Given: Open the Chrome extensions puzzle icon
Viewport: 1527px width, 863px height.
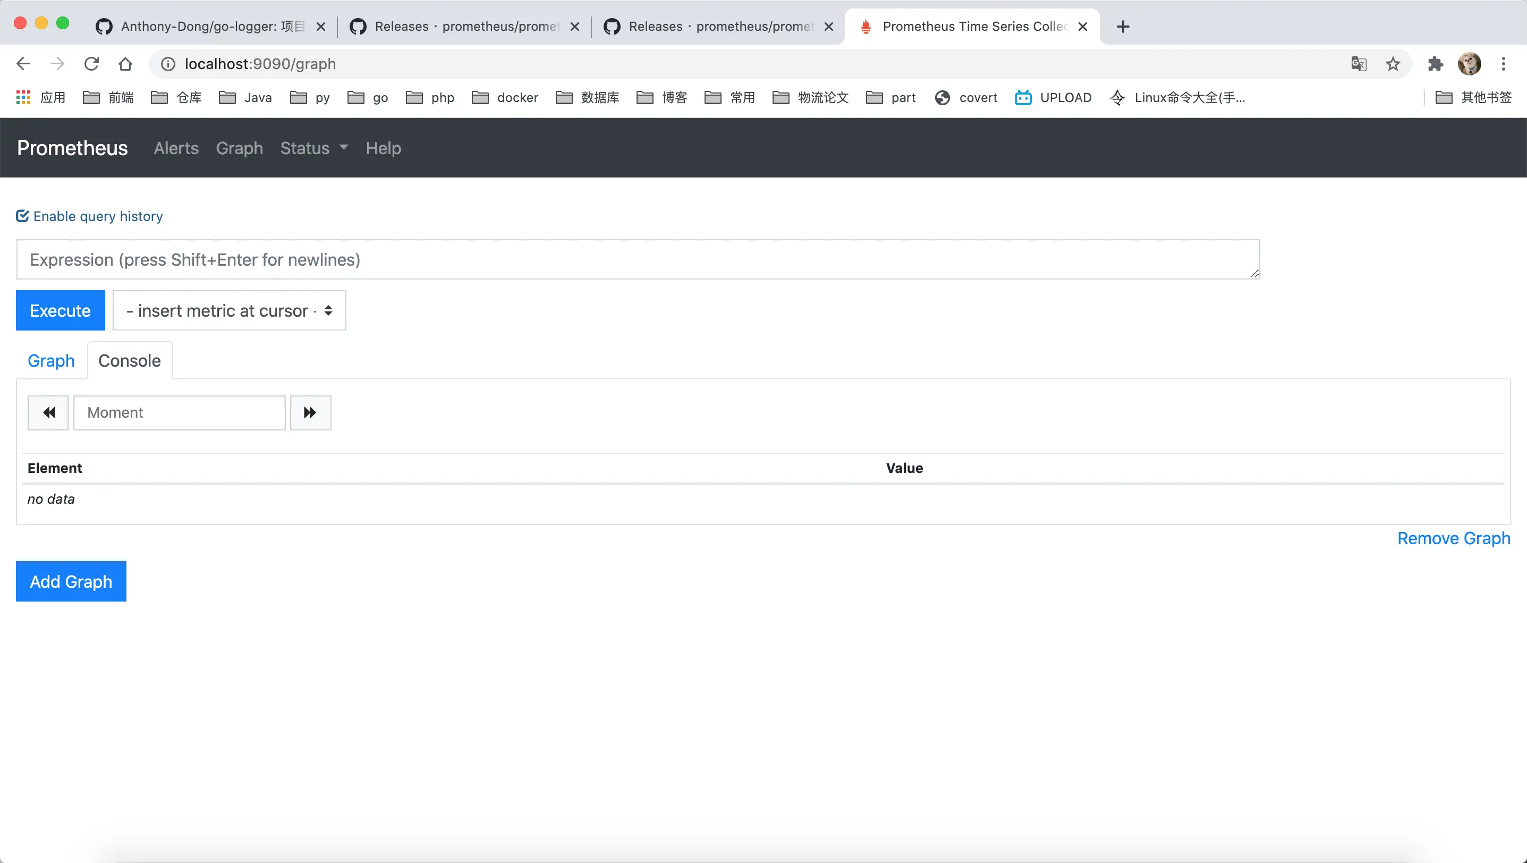Looking at the screenshot, I should point(1435,63).
